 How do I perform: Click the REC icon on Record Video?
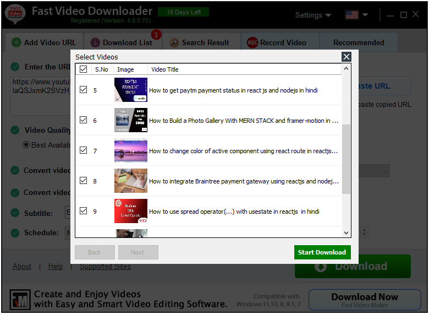pyautogui.click(x=252, y=42)
